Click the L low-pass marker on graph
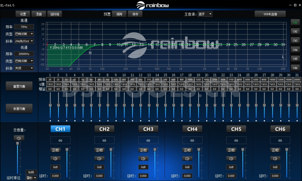The image size is (302, 181). tap(283, 57)
